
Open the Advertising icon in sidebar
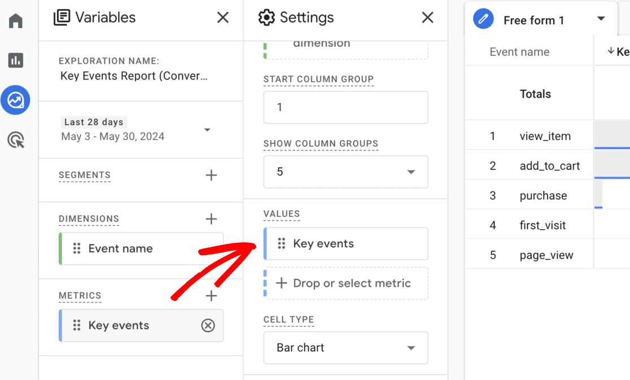point(16,140)
